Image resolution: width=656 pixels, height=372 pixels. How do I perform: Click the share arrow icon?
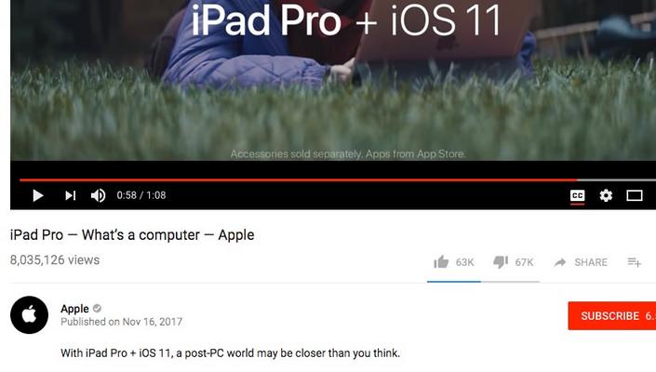(560, 262)
